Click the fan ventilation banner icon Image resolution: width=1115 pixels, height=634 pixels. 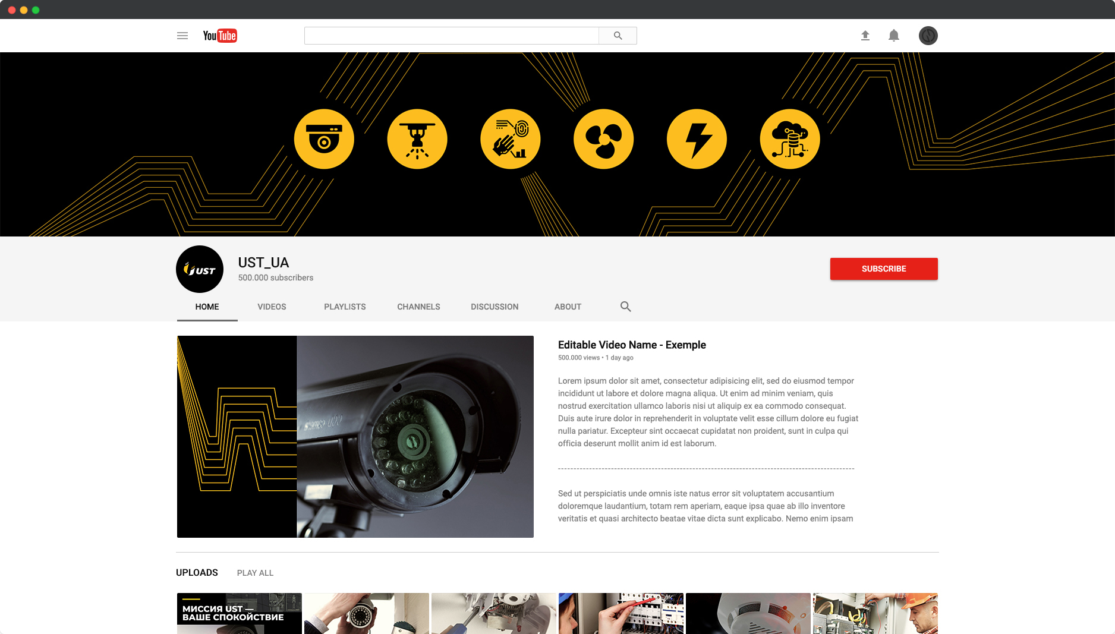coord(603,139)
